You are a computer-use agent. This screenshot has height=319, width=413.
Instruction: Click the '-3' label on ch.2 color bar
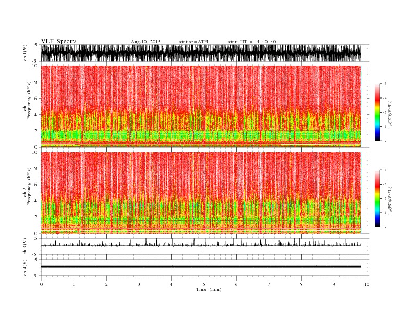point(384,170)
